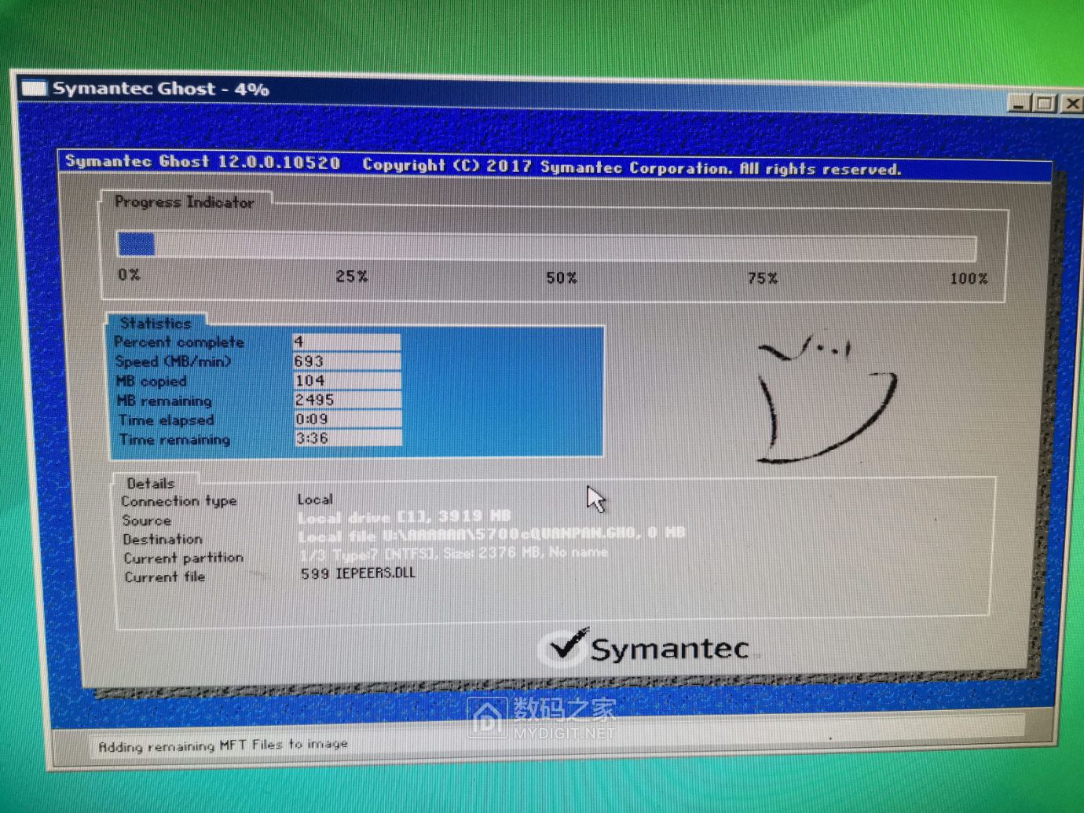Minimize the Symantec Ghost window
The width and height of the screenshot is (1084, 813).
click(x=1020, y=103)
